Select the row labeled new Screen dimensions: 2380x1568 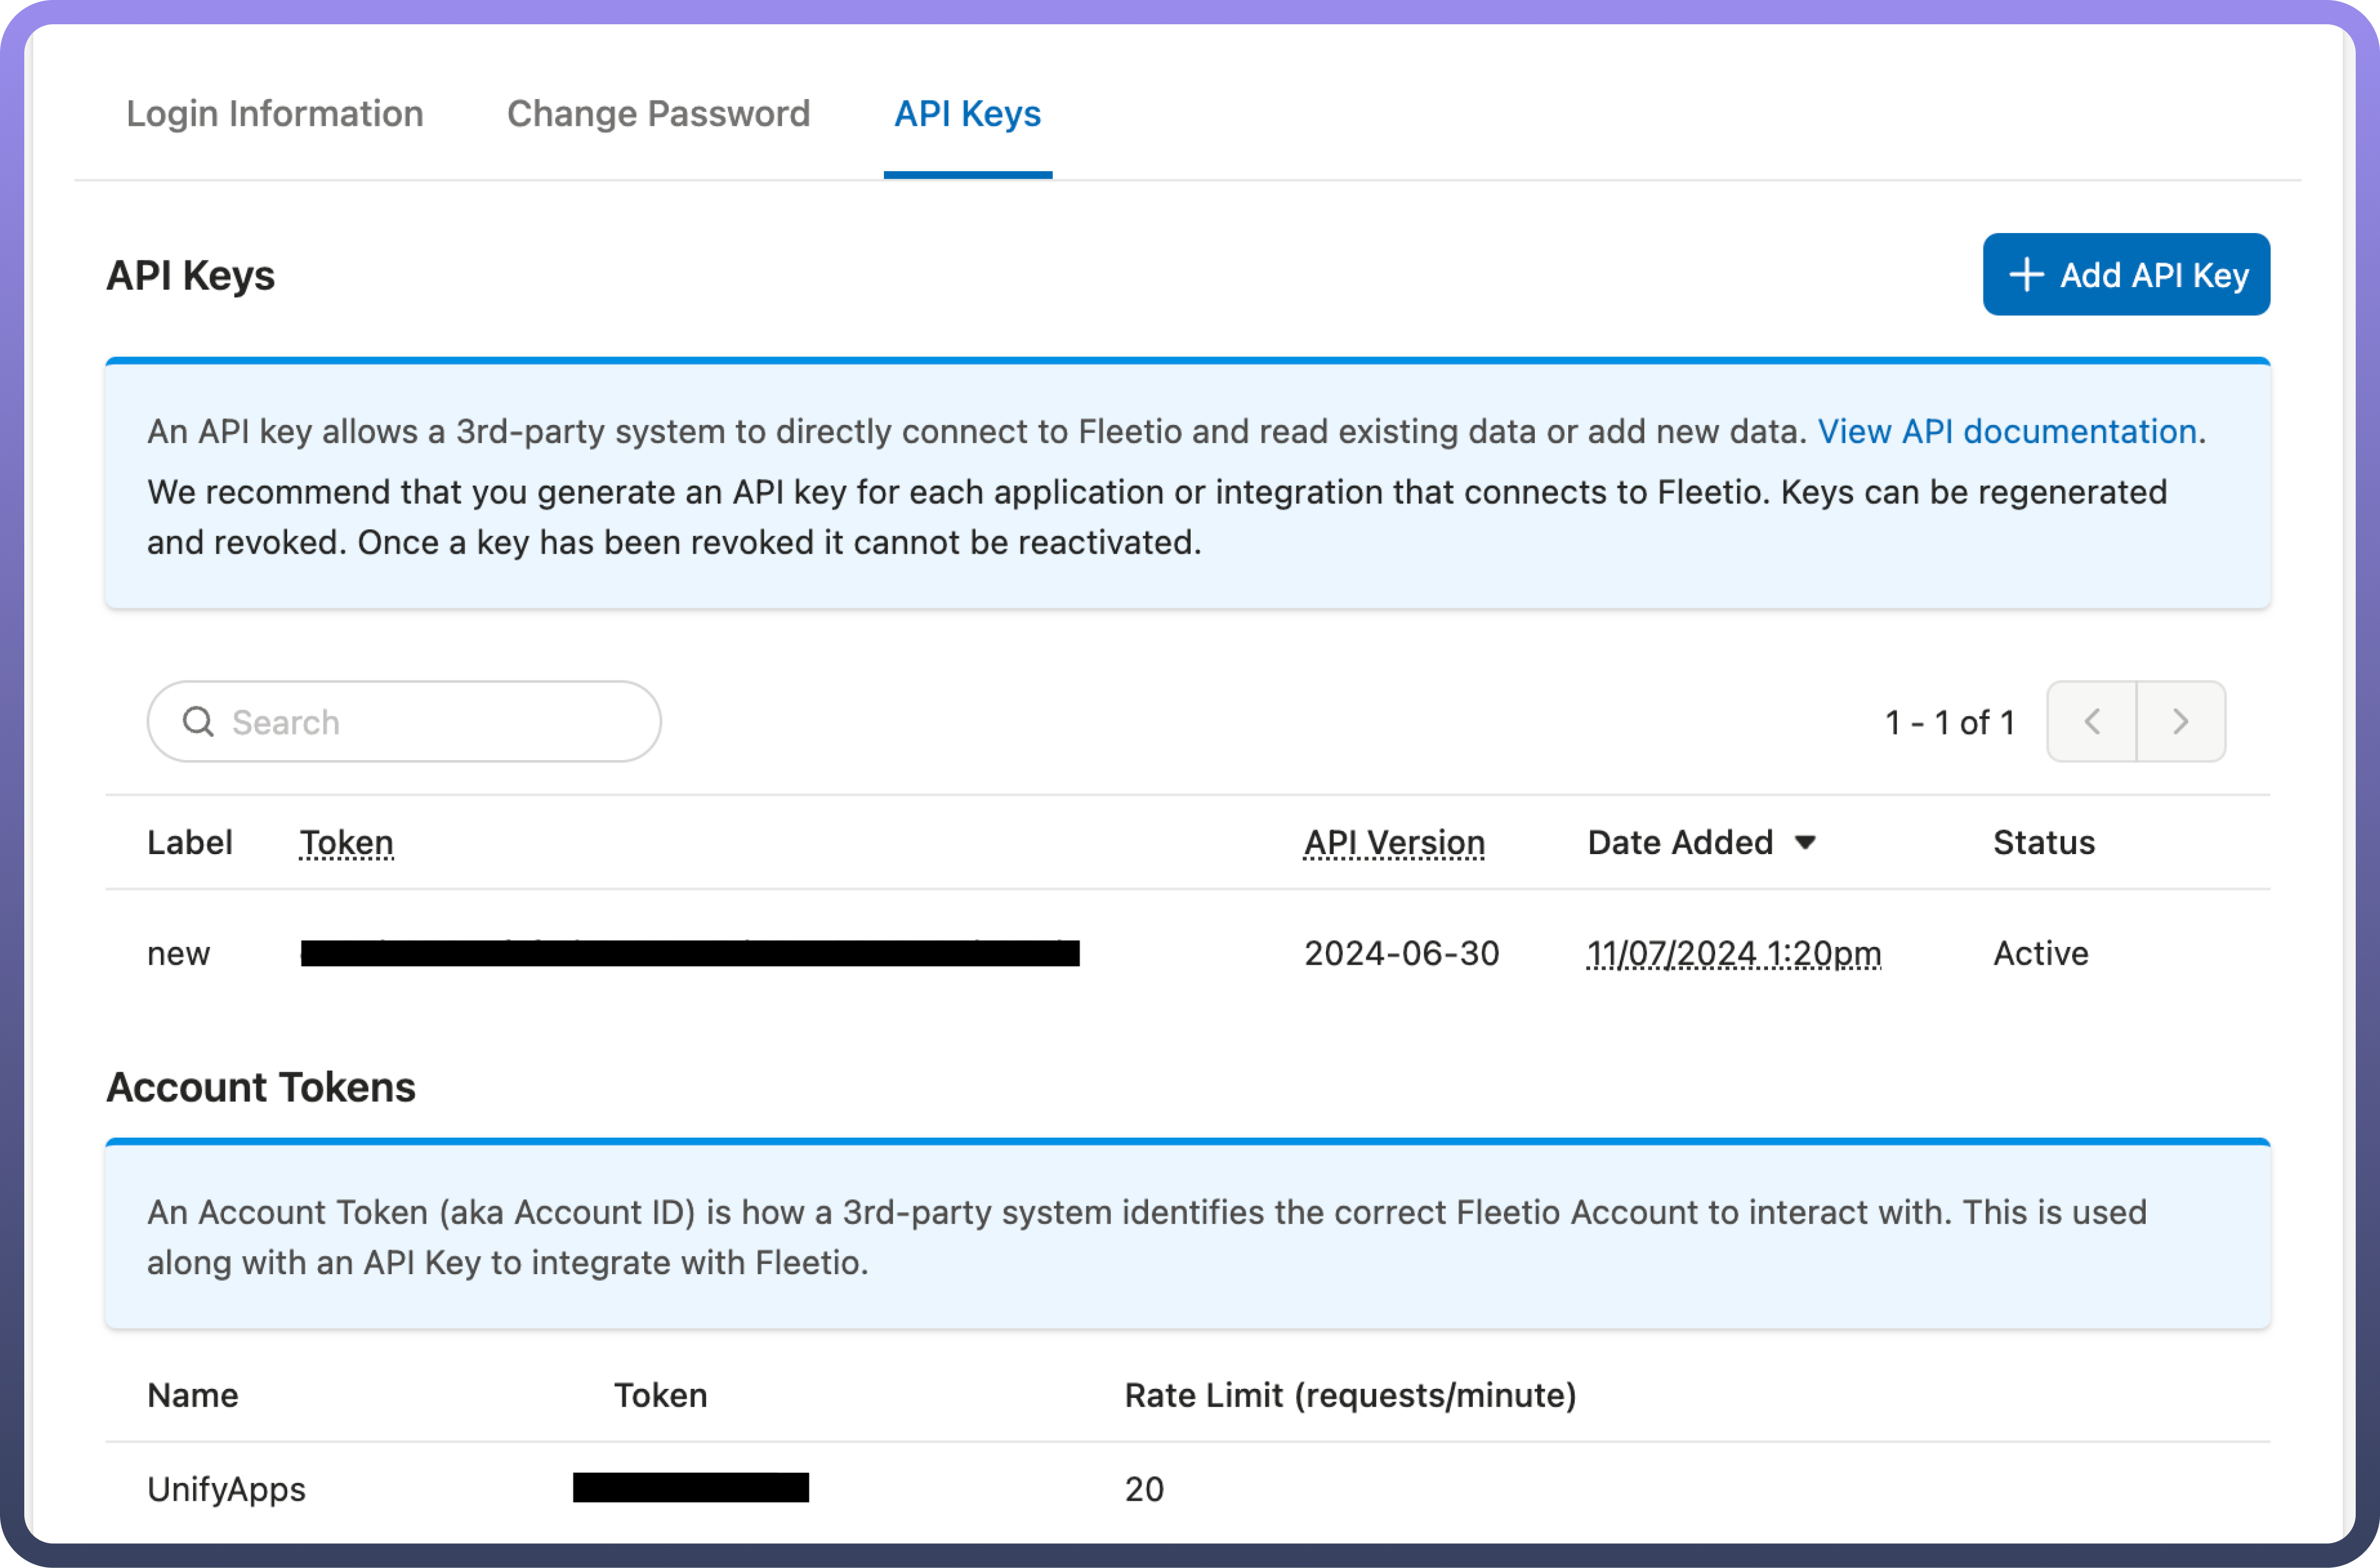point(179,953)
